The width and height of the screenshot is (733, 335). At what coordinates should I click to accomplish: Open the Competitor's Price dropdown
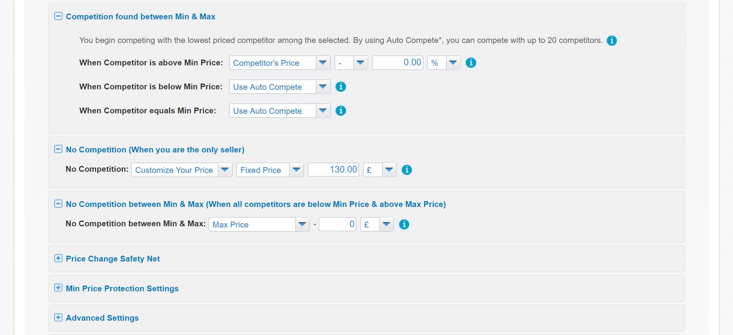280,63
